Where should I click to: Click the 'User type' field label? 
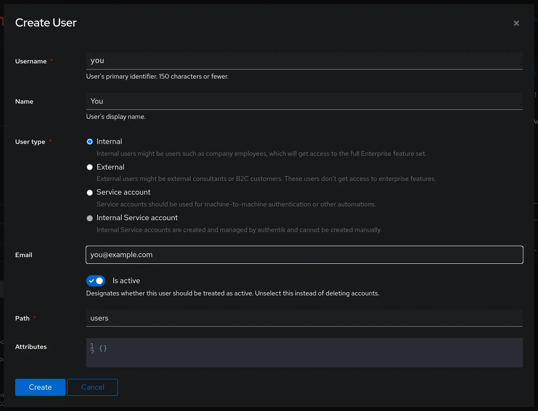click(x=30, y=142)
